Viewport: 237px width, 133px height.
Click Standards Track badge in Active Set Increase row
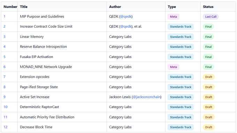(x=181, y=97)
